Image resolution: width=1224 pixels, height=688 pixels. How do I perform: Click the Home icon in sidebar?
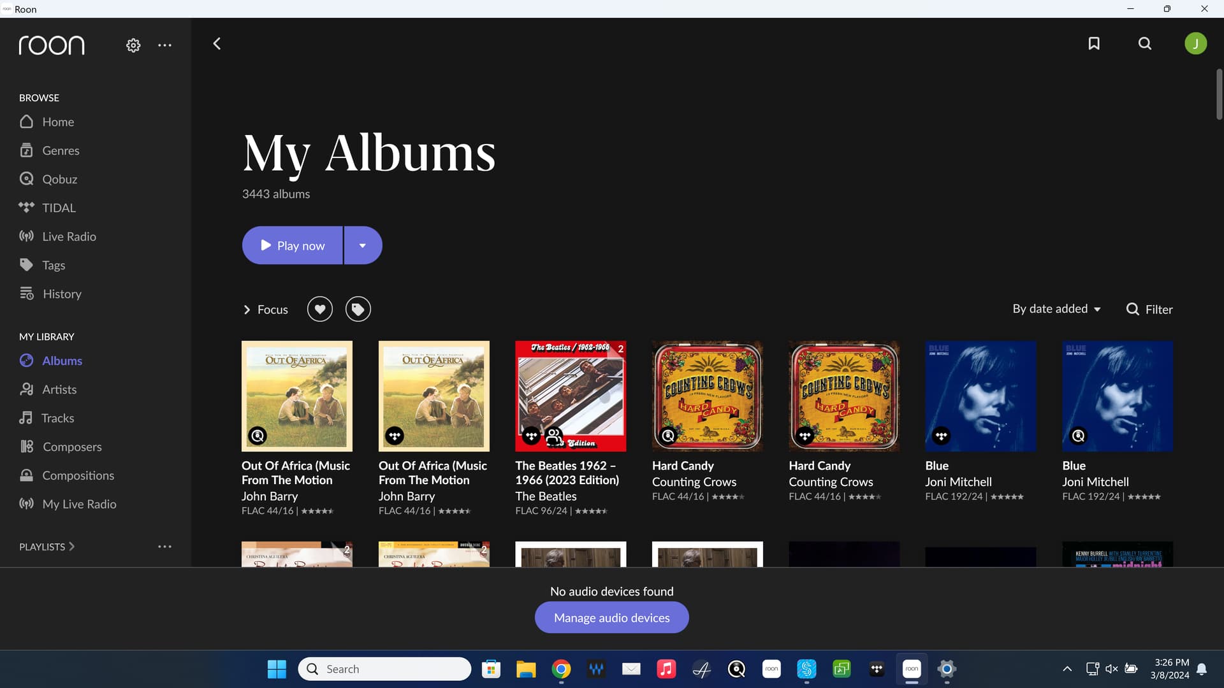pos(26,121)
